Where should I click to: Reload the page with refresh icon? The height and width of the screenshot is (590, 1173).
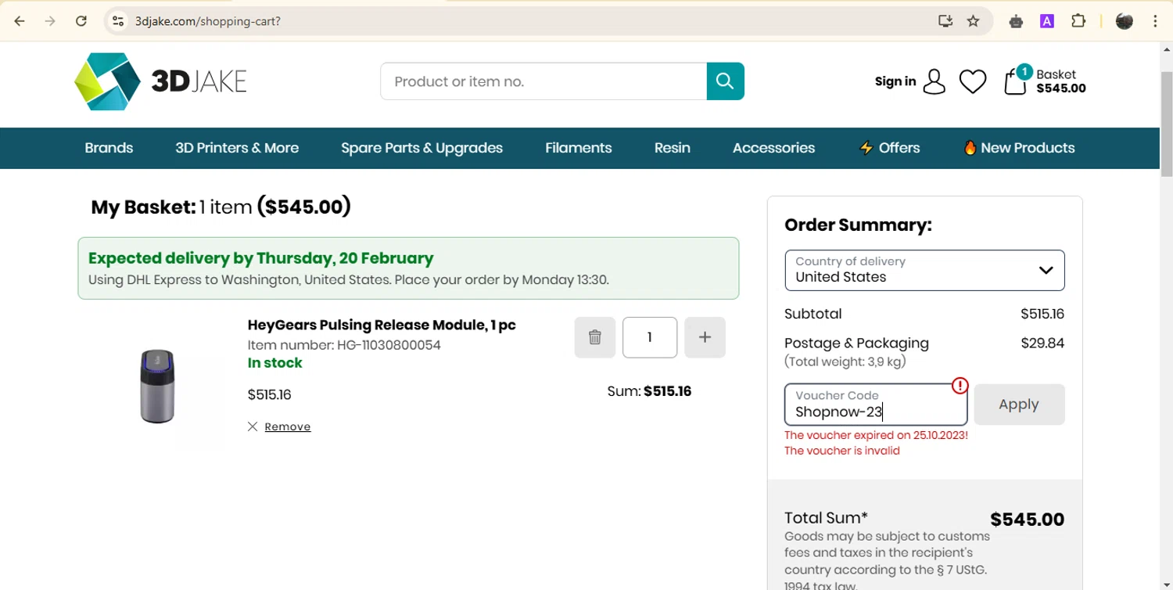(x=81, y=21)
